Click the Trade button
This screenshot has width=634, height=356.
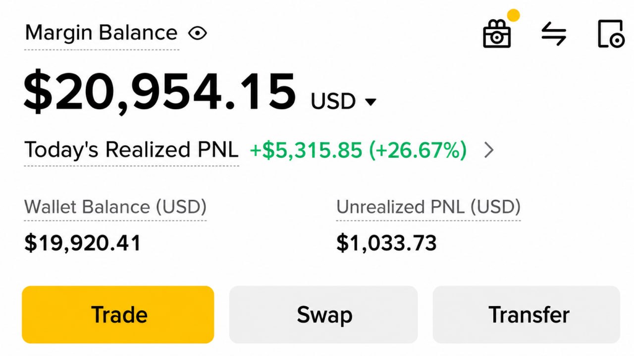click(118, 314)
